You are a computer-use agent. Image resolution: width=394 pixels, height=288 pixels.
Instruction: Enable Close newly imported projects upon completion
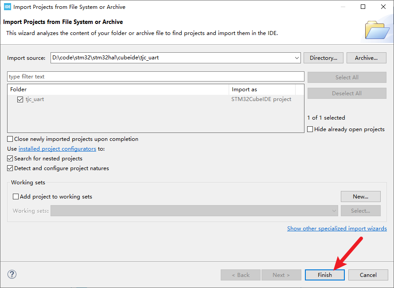tap(11, 139)
